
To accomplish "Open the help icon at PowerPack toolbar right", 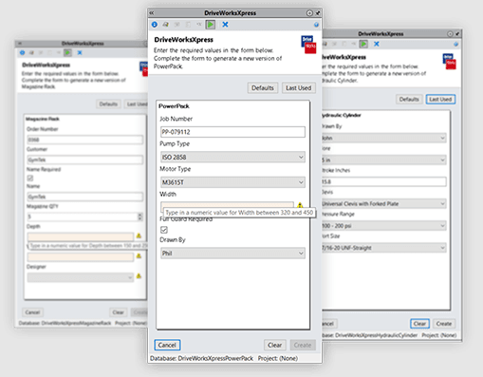I will pos(316,25).
